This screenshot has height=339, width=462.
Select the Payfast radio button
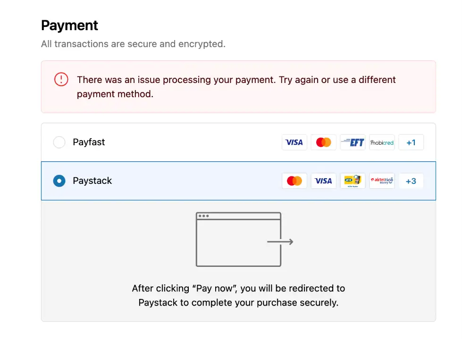click(x=59, y=142)
